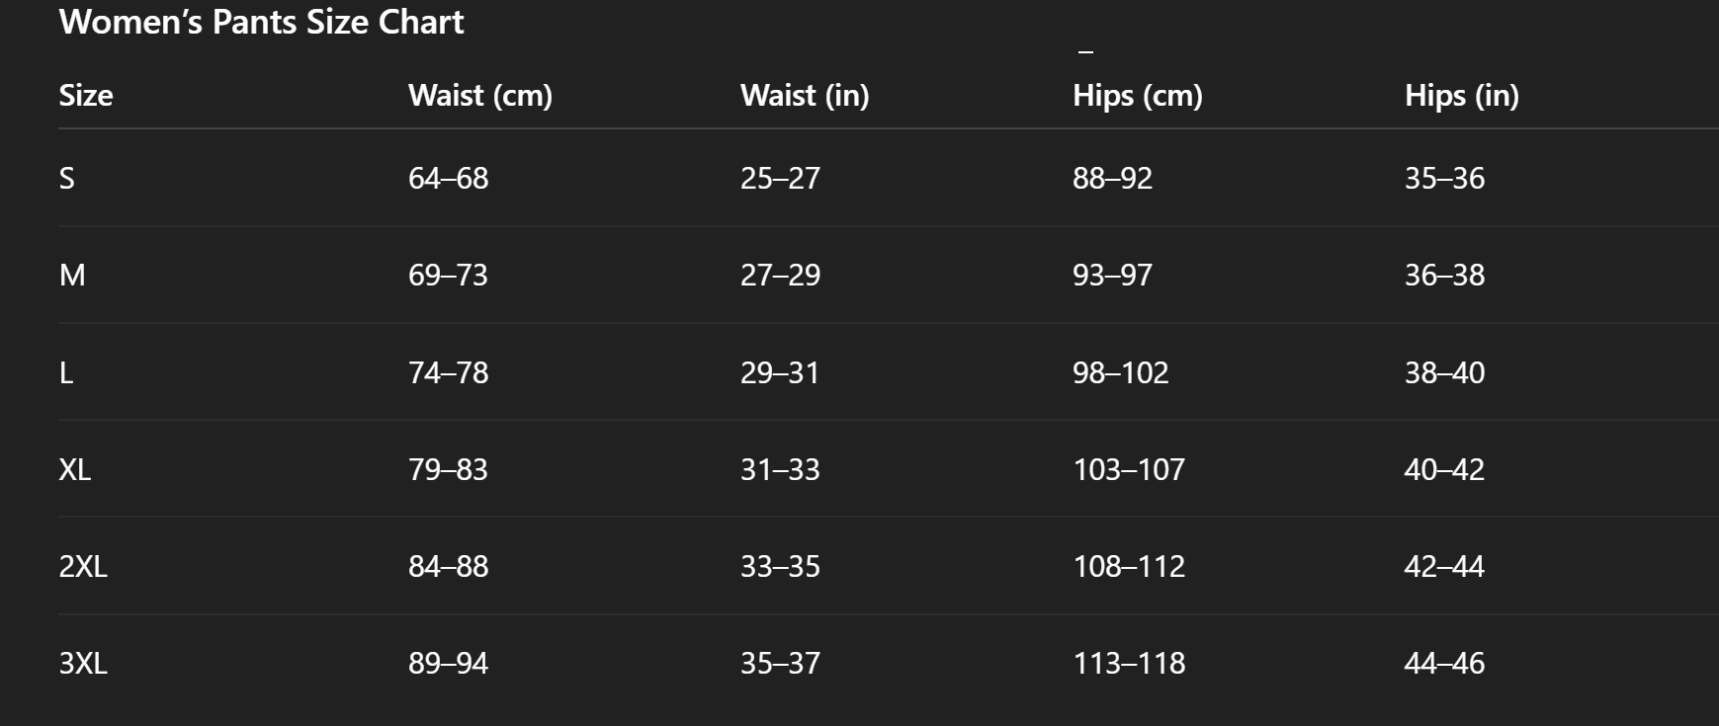Click the 84–88 waist cm cell
This screenshot has height=726, width=1719.
pyautogui.click(x=449, y=566)
